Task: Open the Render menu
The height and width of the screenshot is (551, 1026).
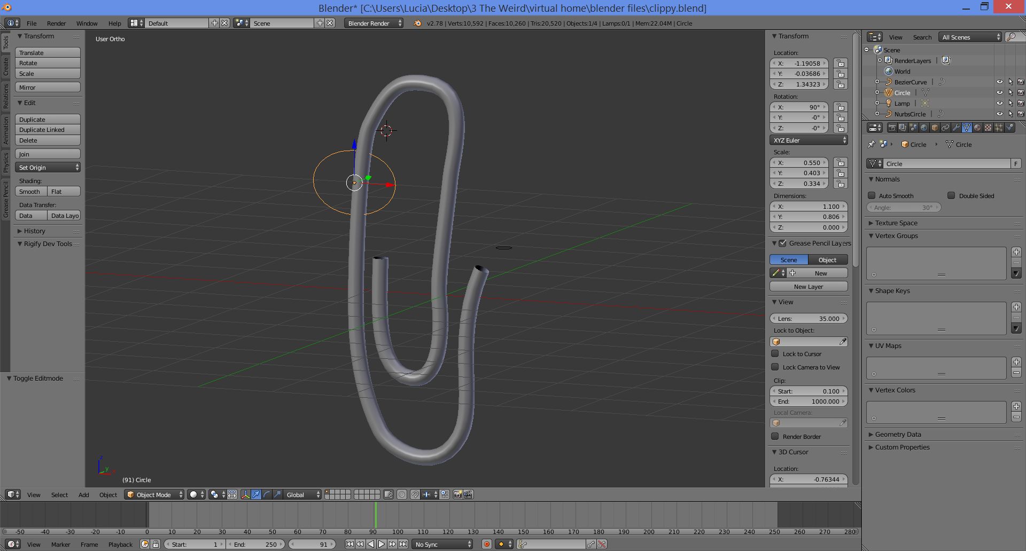Action: pos(56,23)
